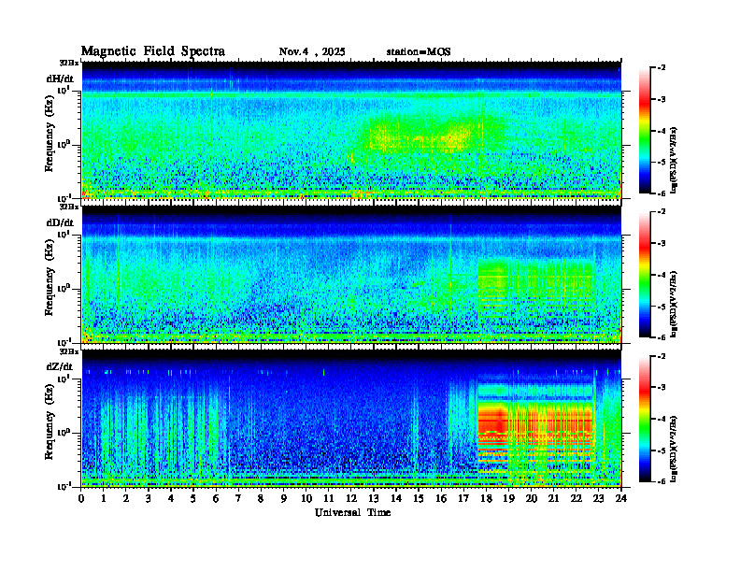Screen dimensions: 740x572
Task: Click hour label 8 on time axis
Action: (261, 498)
